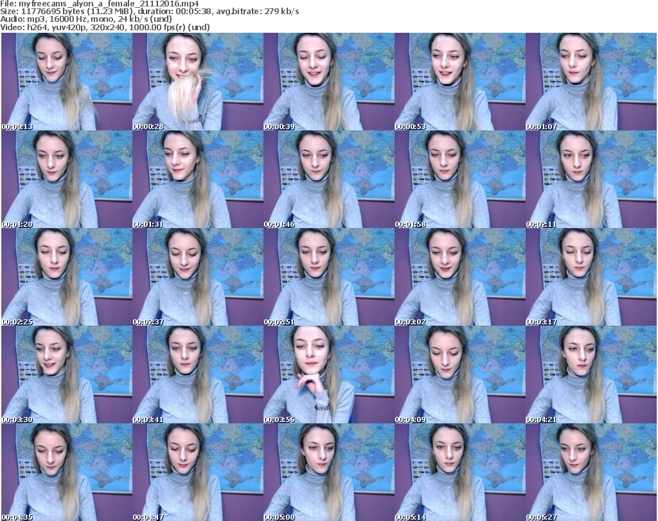658x521 pixels.
Task: Open the frame at 00:02:11
Action: [591, 179]
